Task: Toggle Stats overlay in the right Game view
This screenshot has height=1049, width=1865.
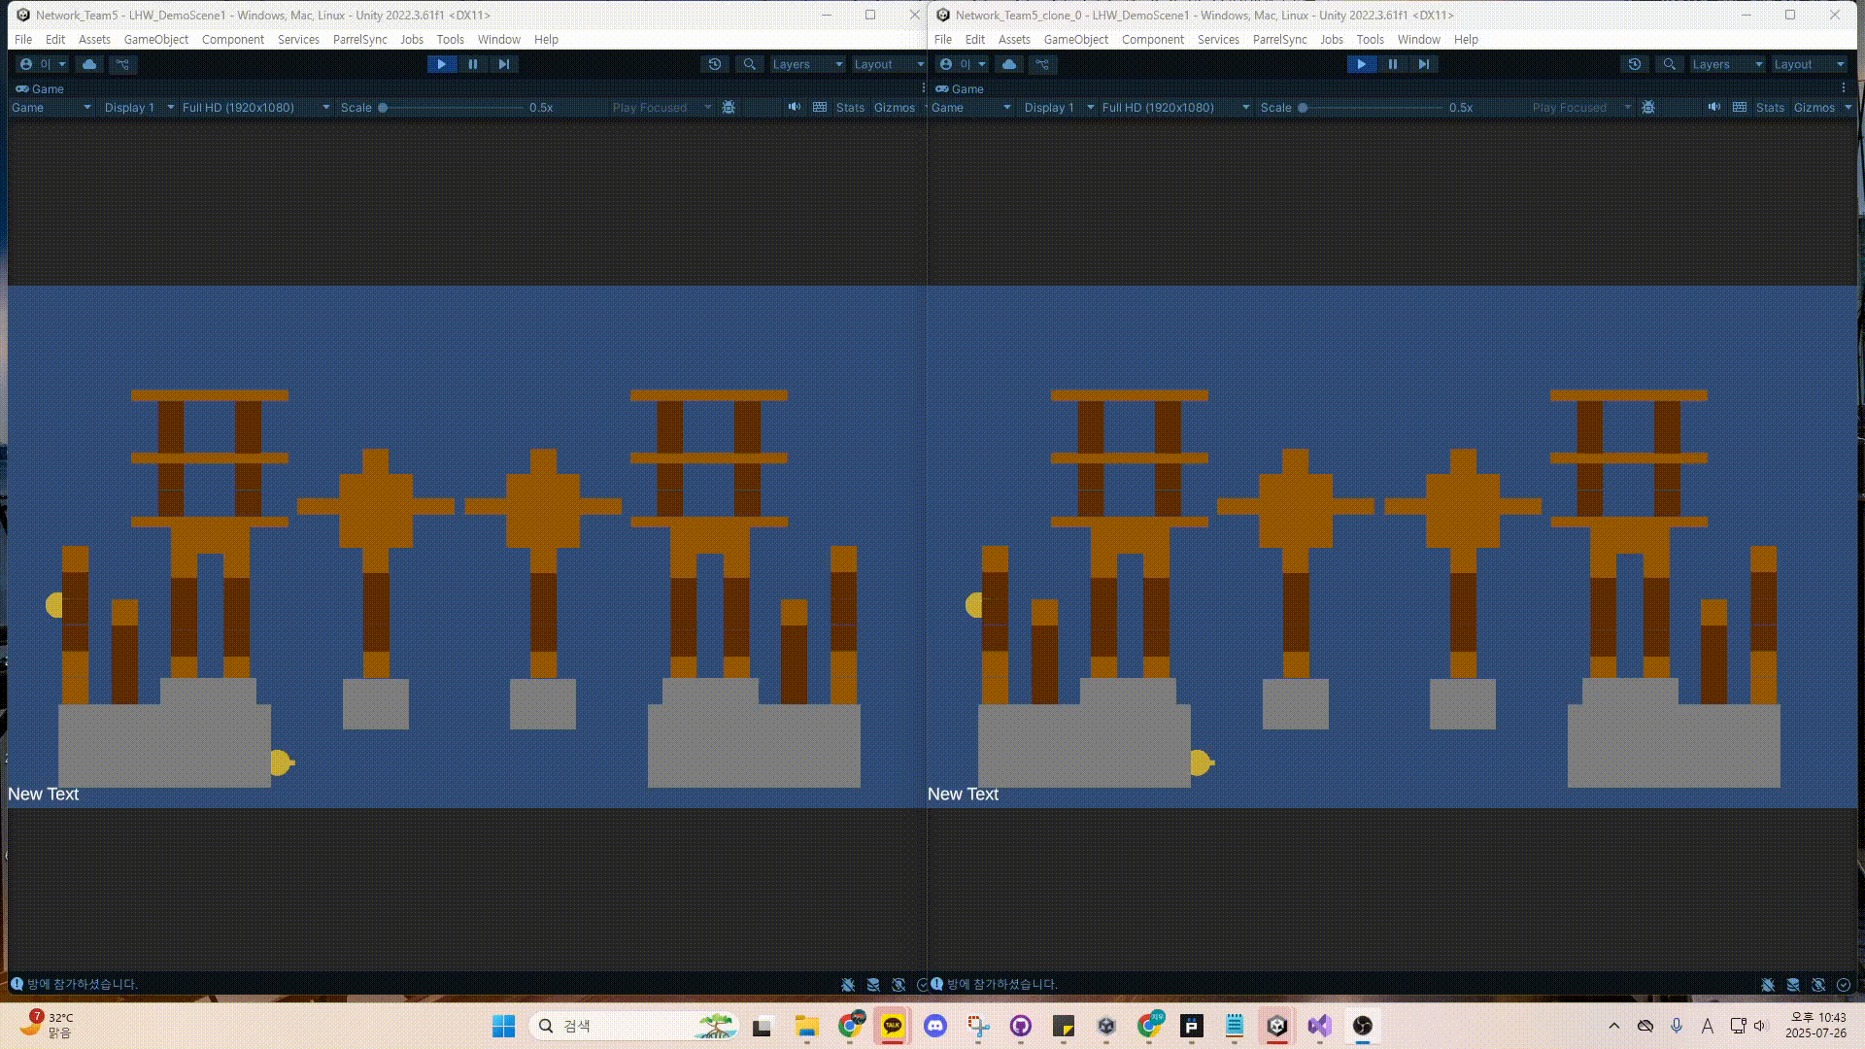Action: (1770, 107)
